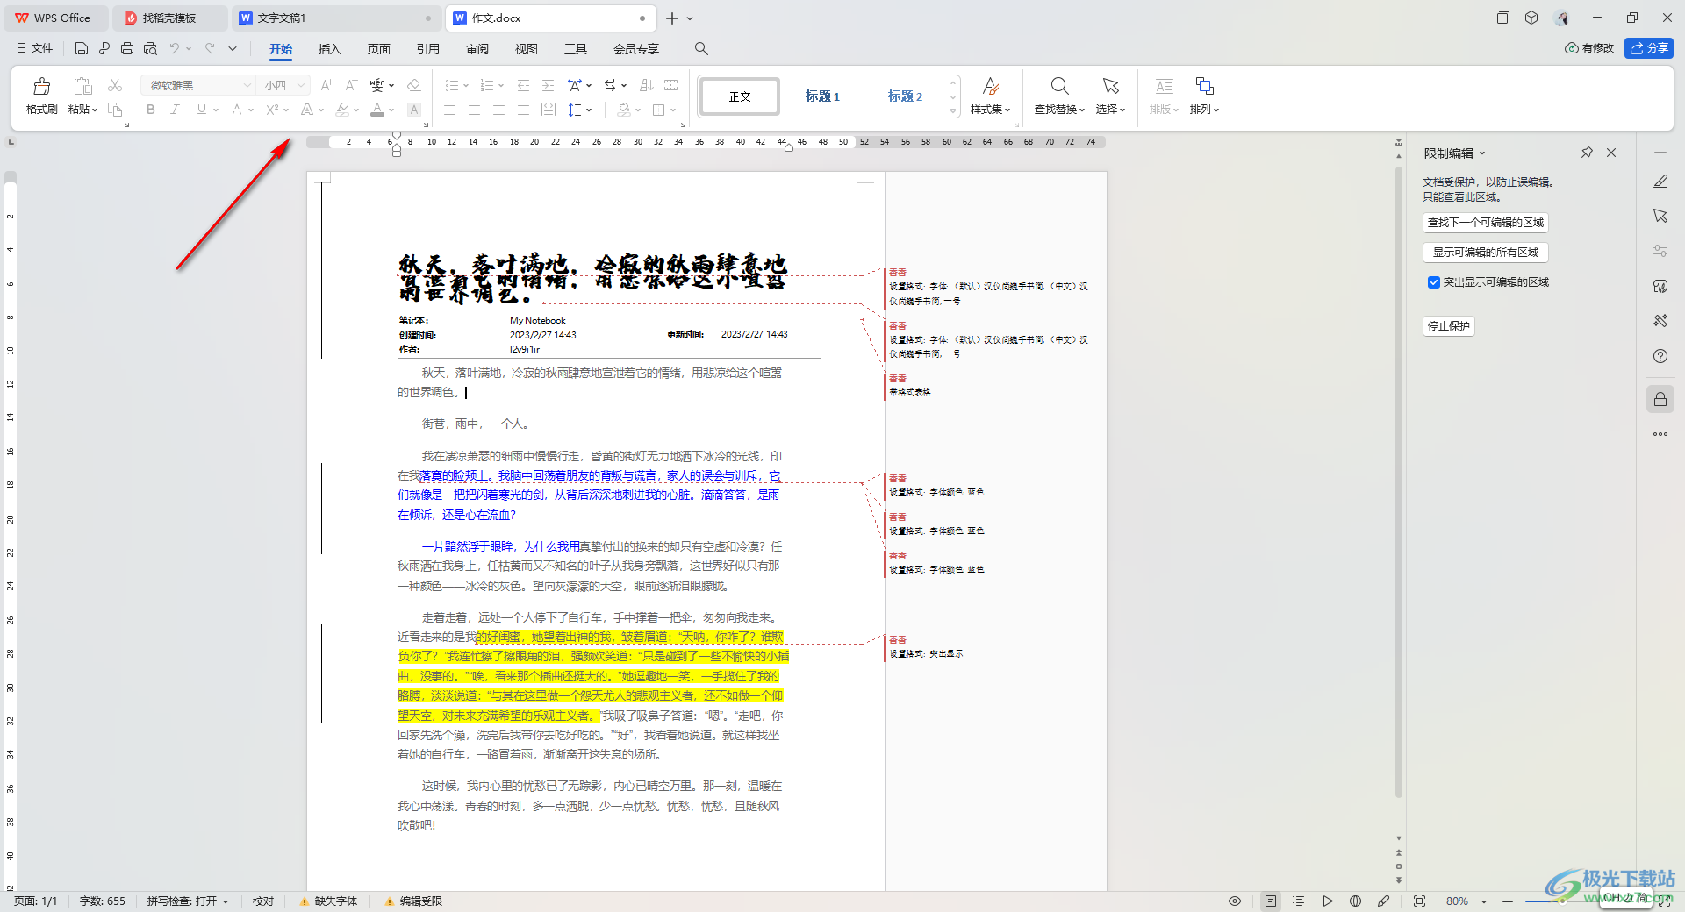Click the Save icon in the quick access toolbar
Viewport: 1685px width, 912px height.
tap(82, 48)
